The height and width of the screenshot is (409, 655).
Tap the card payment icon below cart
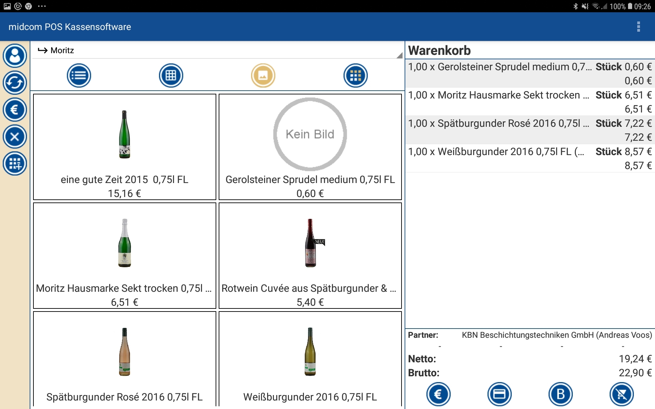coord(499,394)
